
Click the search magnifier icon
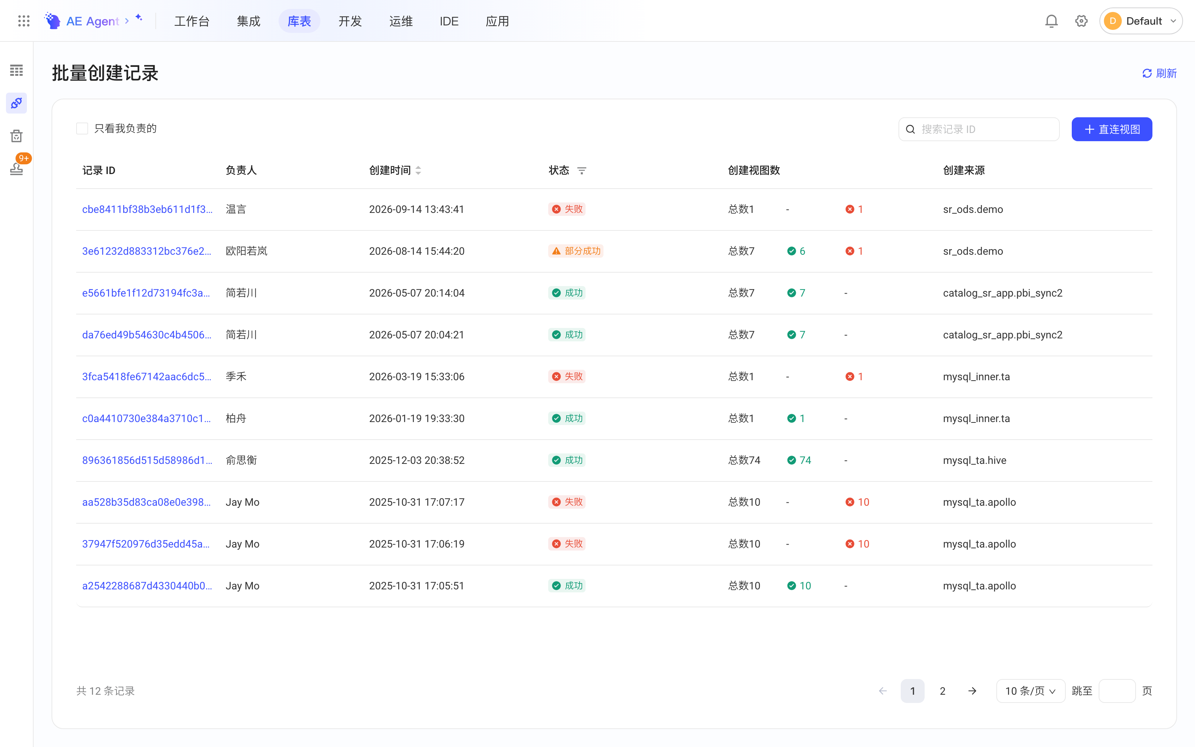pos(910,130)
